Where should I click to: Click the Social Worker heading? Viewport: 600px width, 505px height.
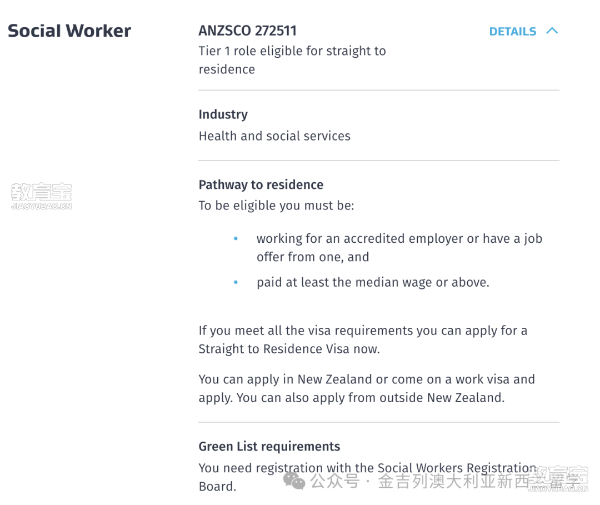(69, 31)
